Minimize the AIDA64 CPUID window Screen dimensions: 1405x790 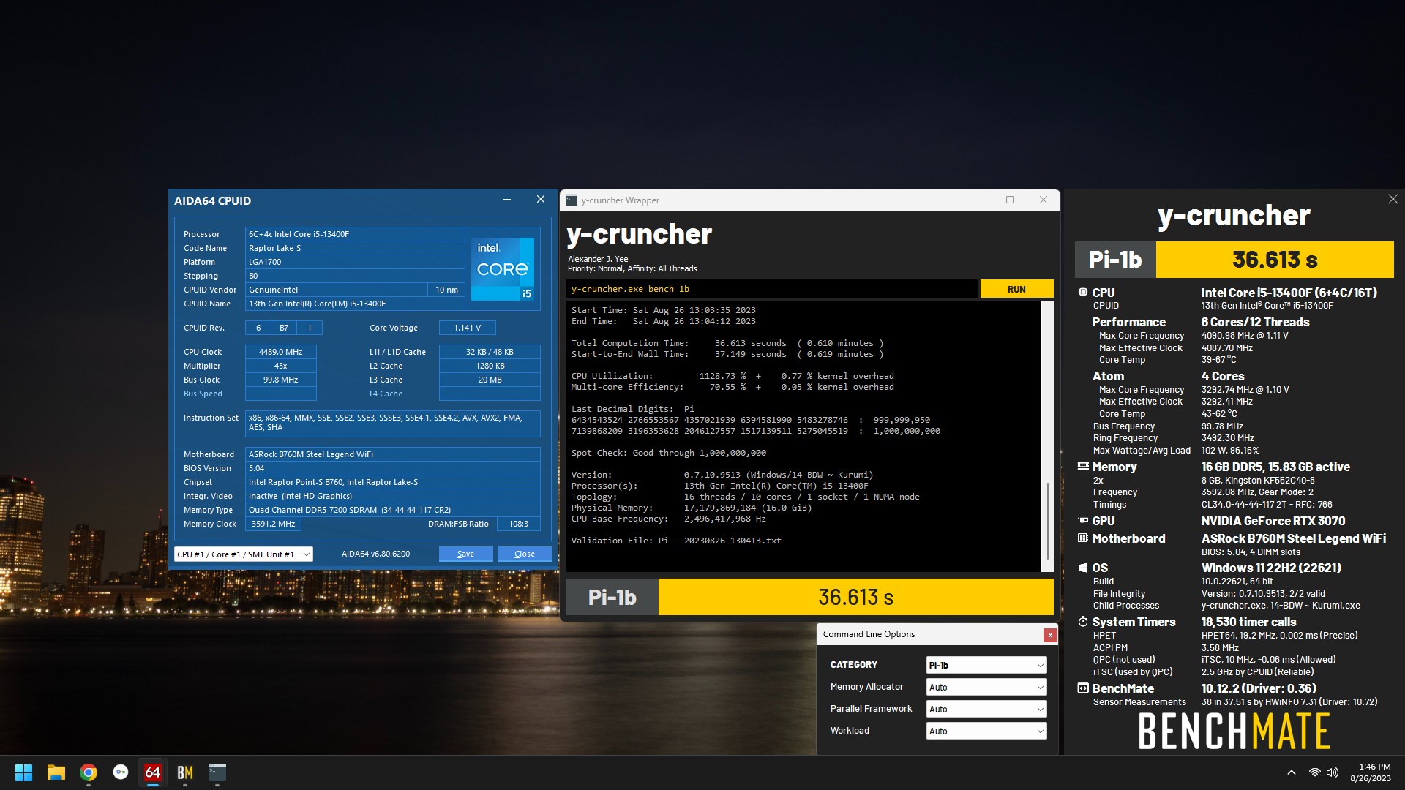(506, 200)
